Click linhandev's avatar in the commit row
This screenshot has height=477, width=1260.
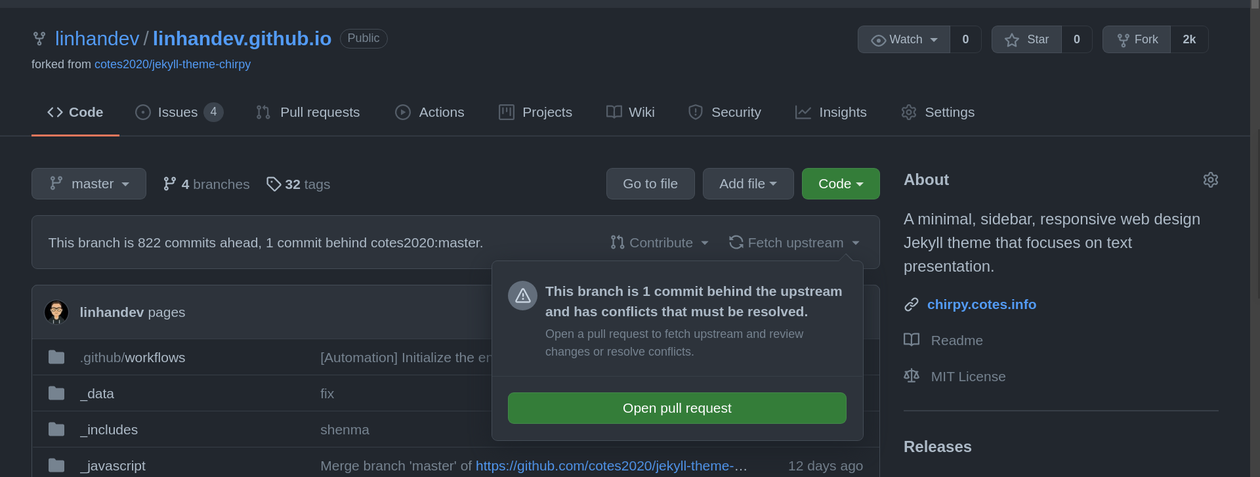pyautogui.click(x=56, y=312)
